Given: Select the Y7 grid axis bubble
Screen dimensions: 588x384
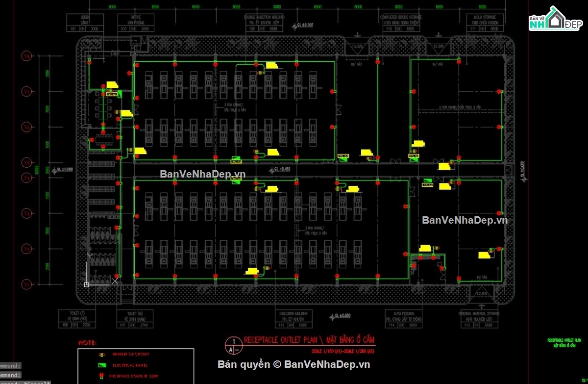Looking at the screenshot, I should tap(26, 91).
